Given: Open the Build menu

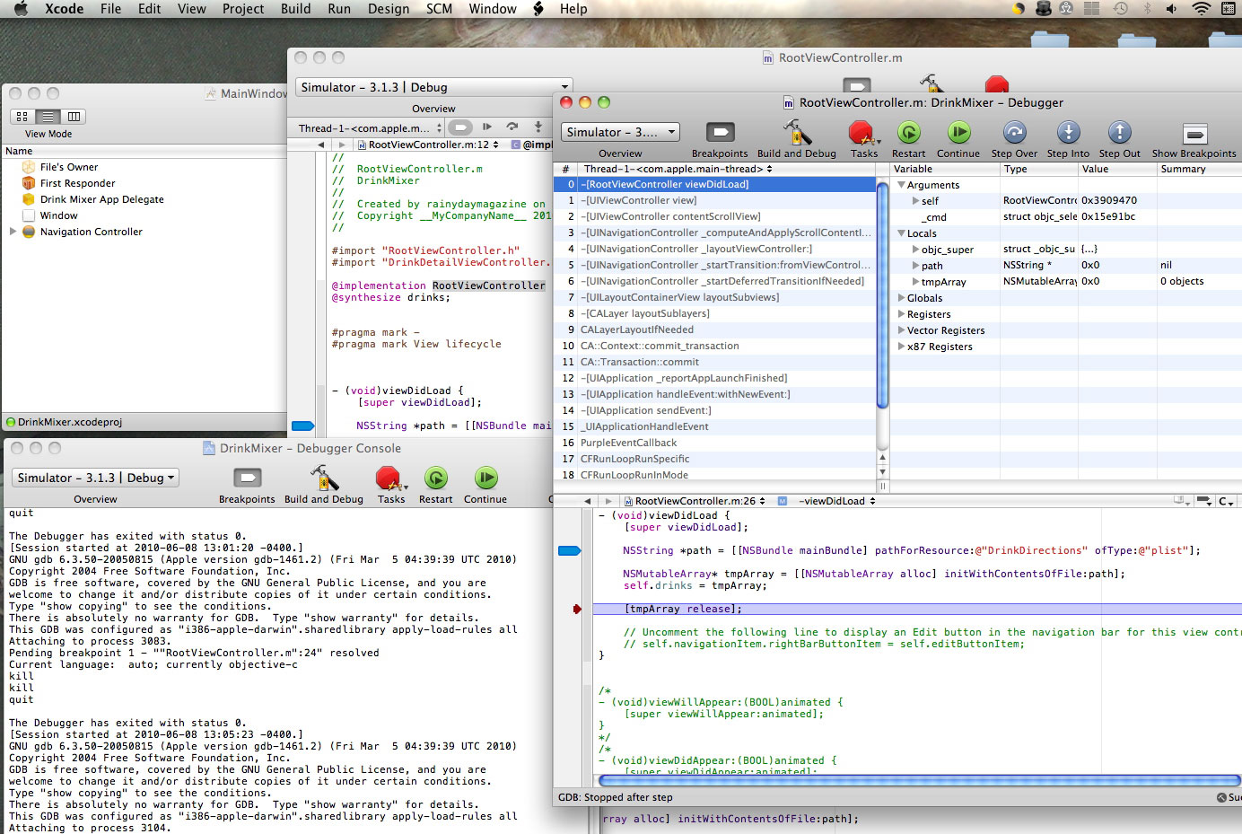Looking at the screenshot, I should point(295,9).
